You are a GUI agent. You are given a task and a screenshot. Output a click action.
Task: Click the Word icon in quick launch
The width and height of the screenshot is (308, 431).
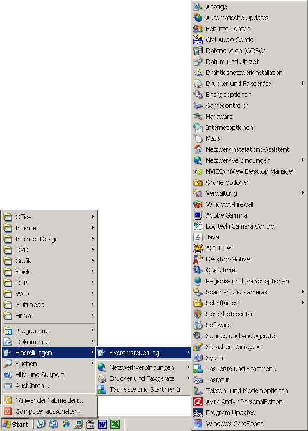[103, 425]
